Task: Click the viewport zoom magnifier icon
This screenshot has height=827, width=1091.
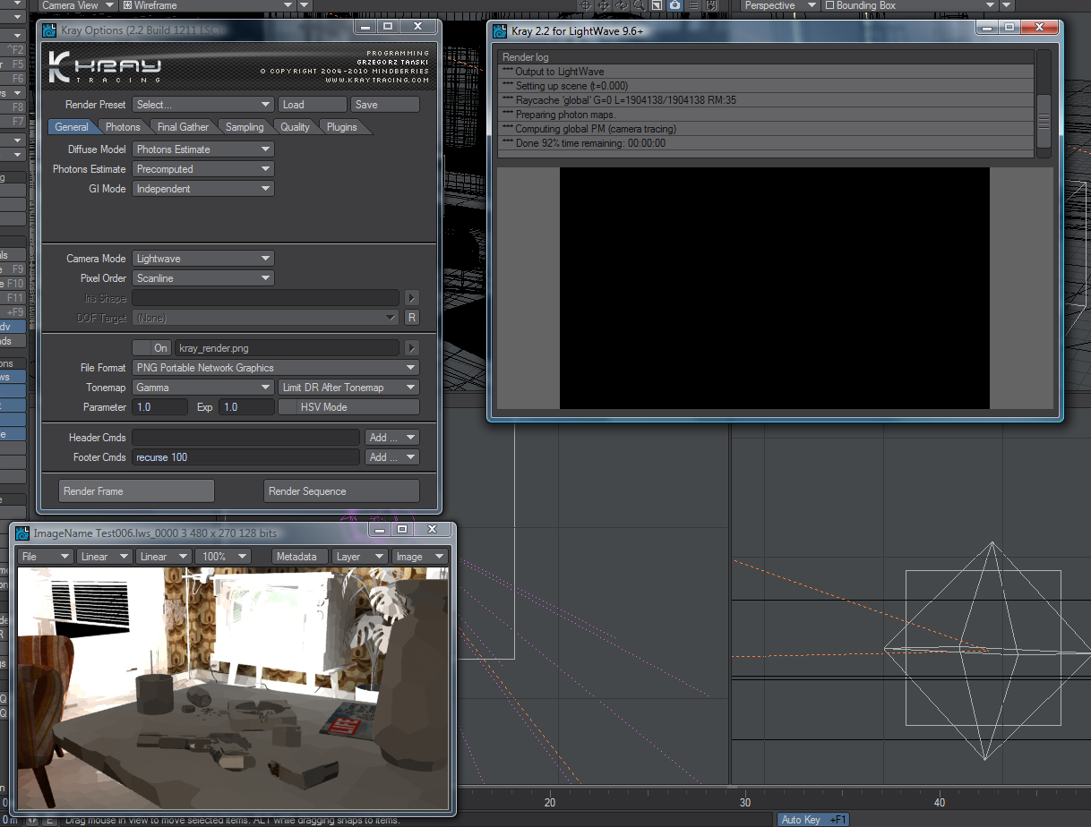Action: pyautogui.click(x=640, y=5)
